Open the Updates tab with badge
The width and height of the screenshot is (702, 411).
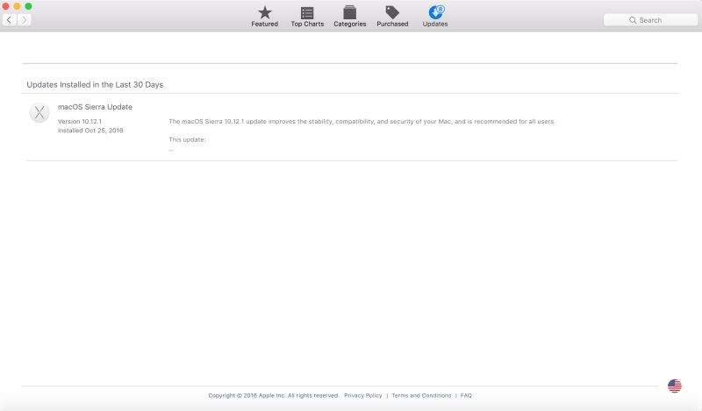(435, 17)
